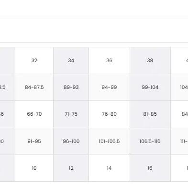This screenshot has width=188, height=188.
Task: Click the size 38 column header
Action: tap(150, 60)
